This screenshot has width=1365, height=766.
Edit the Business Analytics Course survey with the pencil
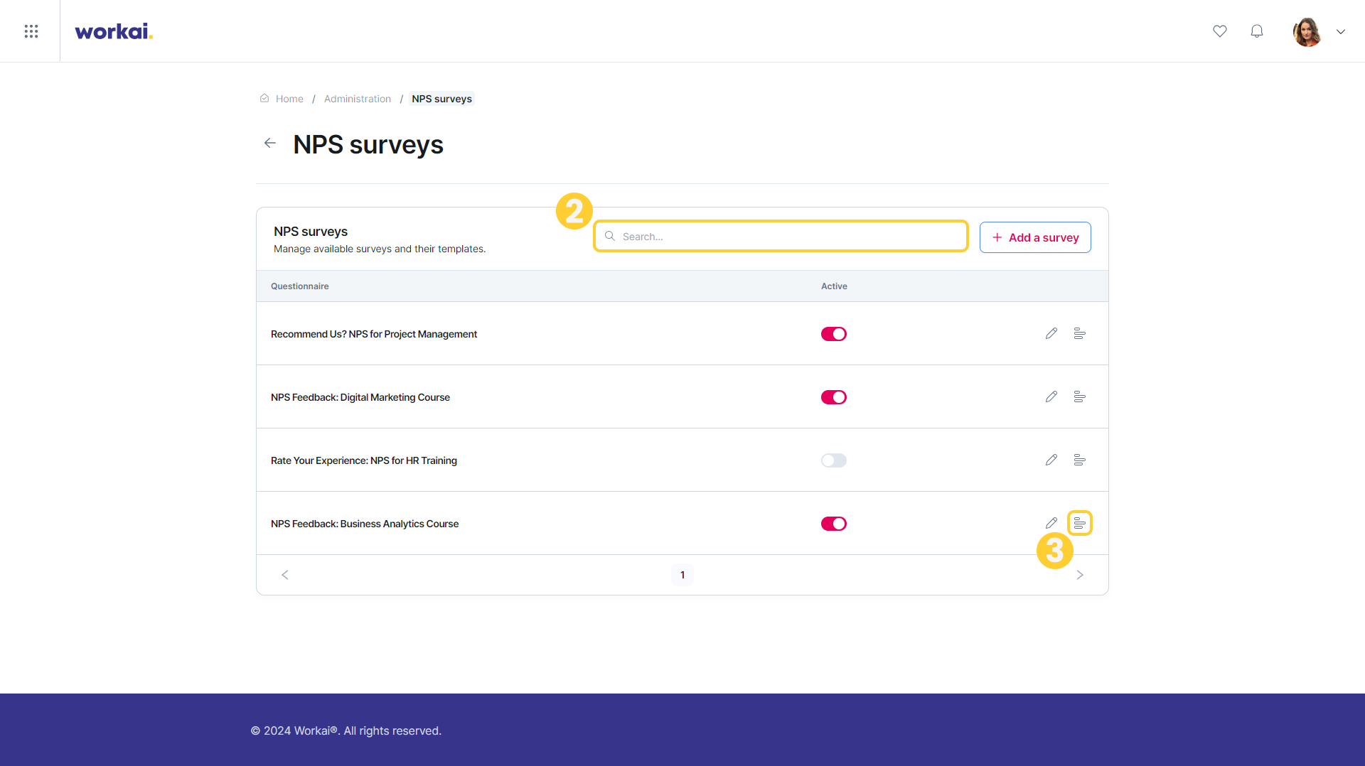[1051, 523]
